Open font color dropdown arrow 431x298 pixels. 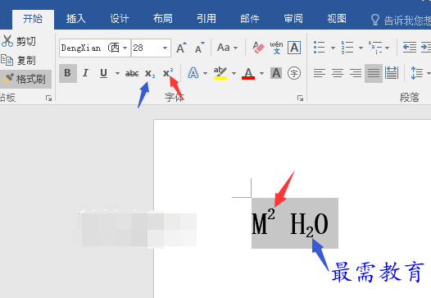click(x=261, y=73)
